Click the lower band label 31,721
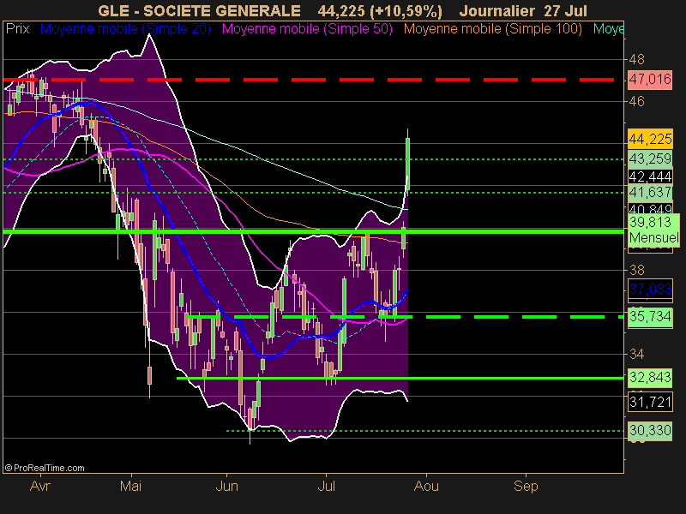Viewport: 686px width, 514px height. [x=650, y=402]
